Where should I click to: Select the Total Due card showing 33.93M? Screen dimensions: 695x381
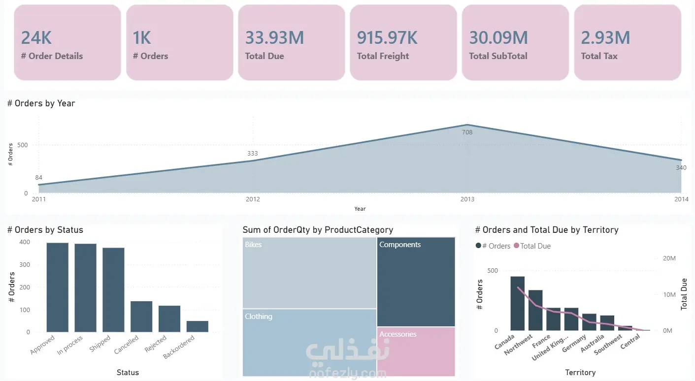point(291,43)
